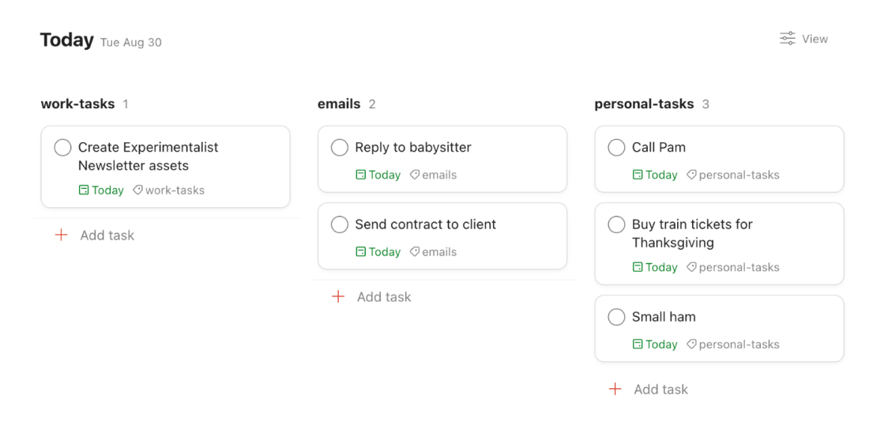Screen dimensions: 884x441
Task: Click calendar icon on Send contract task
Action: click(x=361, y=252)
